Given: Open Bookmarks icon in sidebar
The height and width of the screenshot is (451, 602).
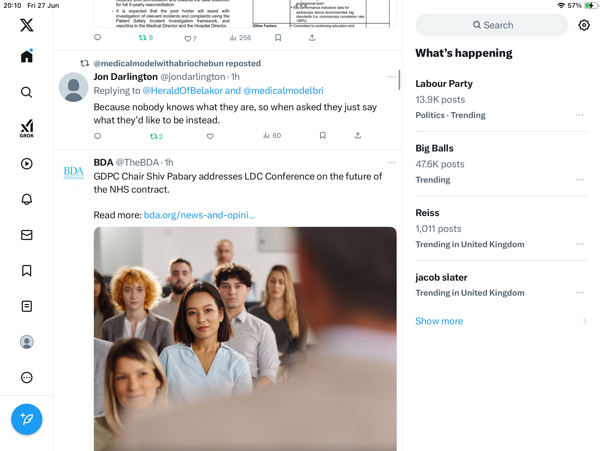Looking at the screenshot, I should 27,271.
